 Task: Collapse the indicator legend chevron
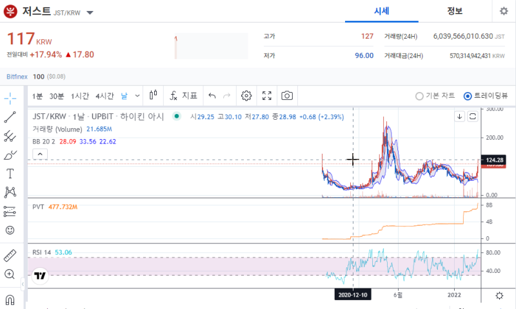(40, 154)
